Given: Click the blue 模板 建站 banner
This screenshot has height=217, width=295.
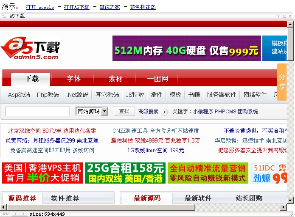Looking at the screenshot, I should [x=275, y=48].
